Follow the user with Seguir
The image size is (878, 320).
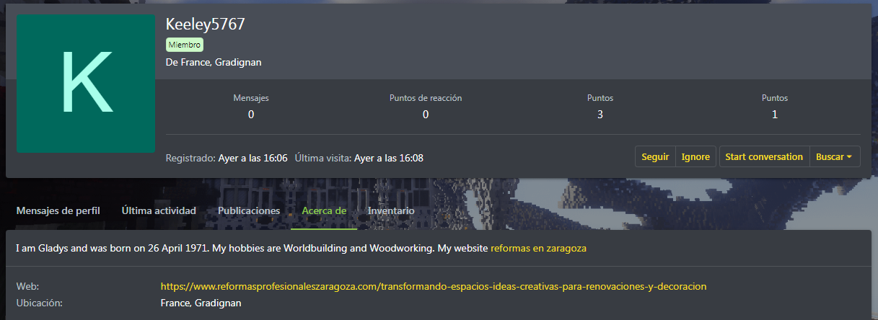(655, 156)
